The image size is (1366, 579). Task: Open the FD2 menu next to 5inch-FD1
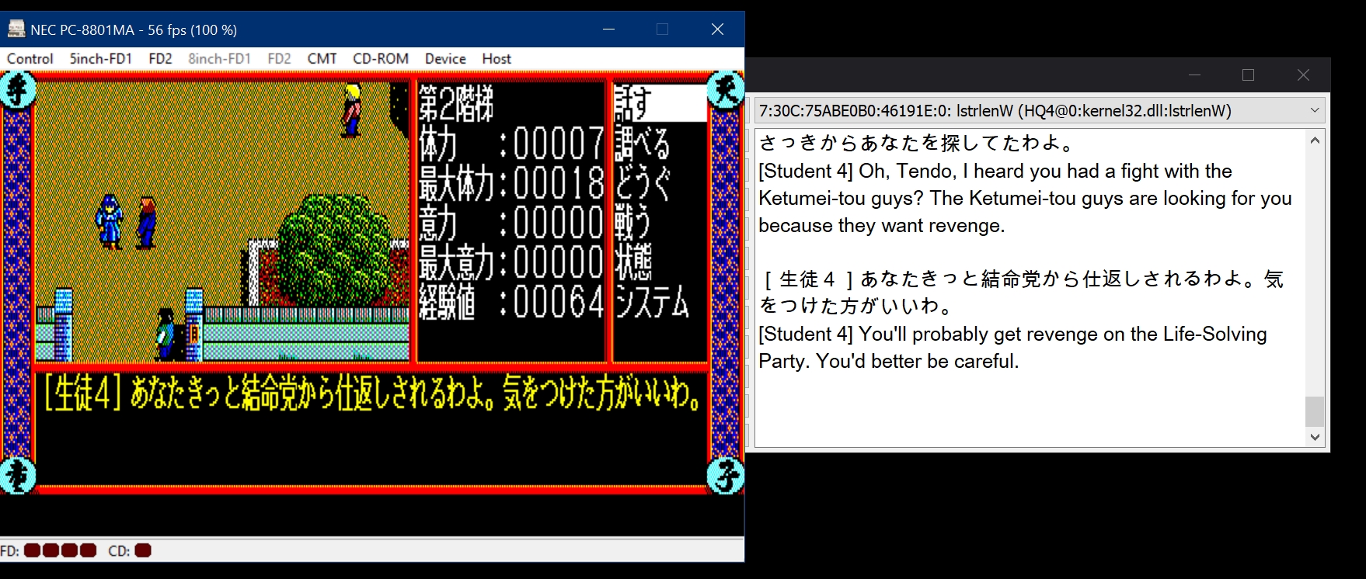[x=160, y=59]
